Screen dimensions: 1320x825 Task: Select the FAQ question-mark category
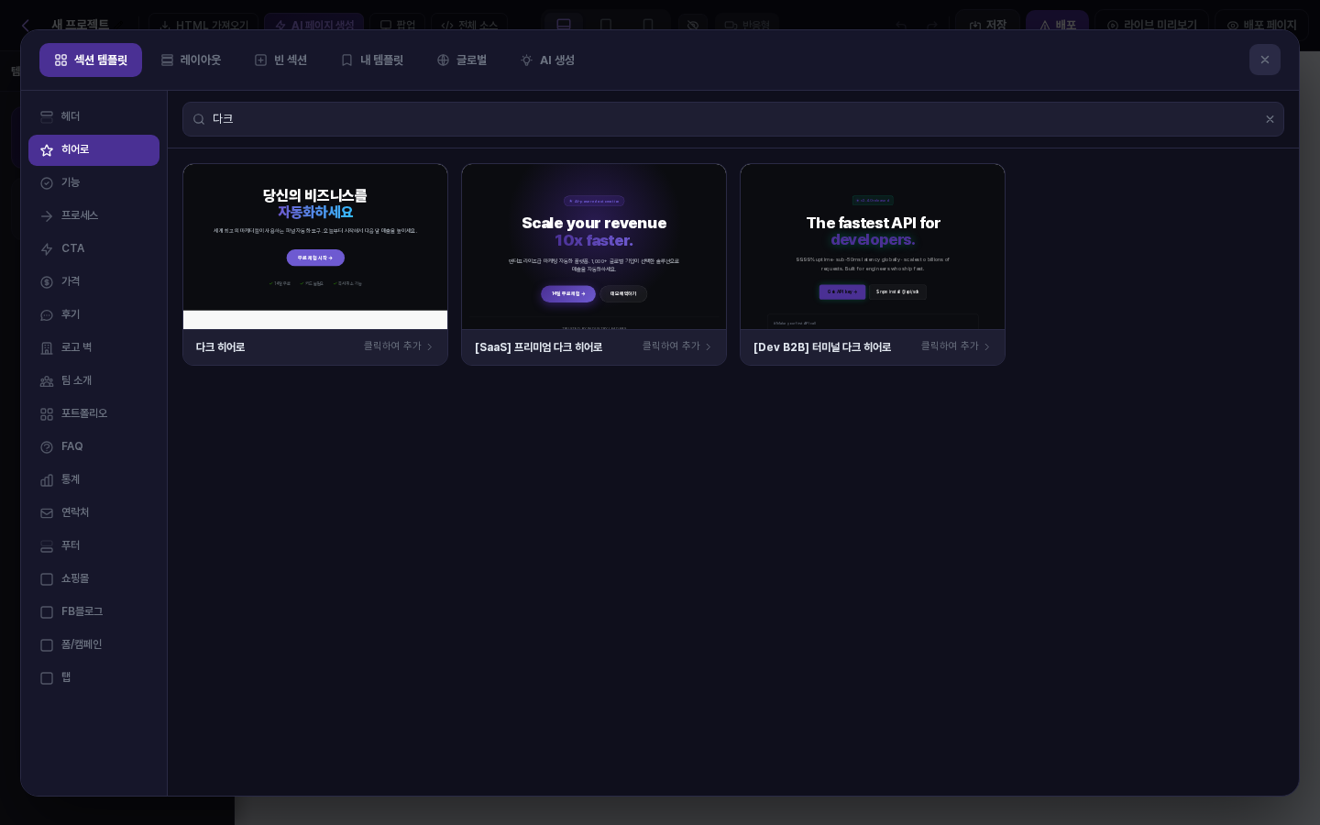pyautogui.click(x=93, y=446)
